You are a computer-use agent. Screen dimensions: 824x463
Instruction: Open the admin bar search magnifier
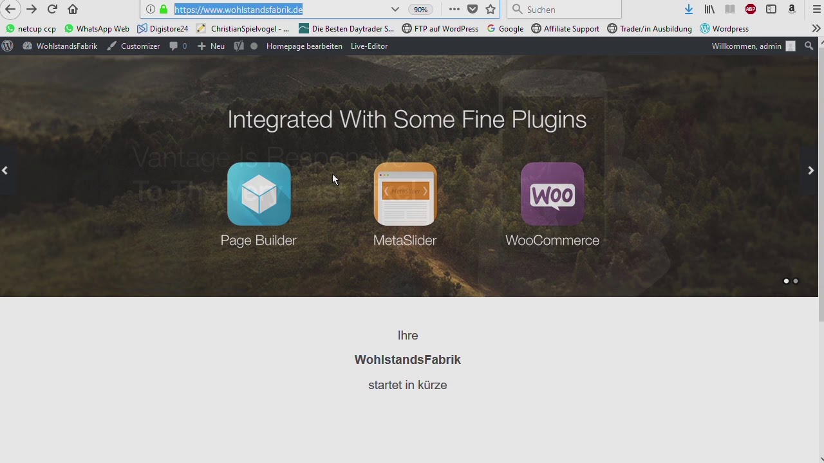pyautogui.click(x=809, y=46)
